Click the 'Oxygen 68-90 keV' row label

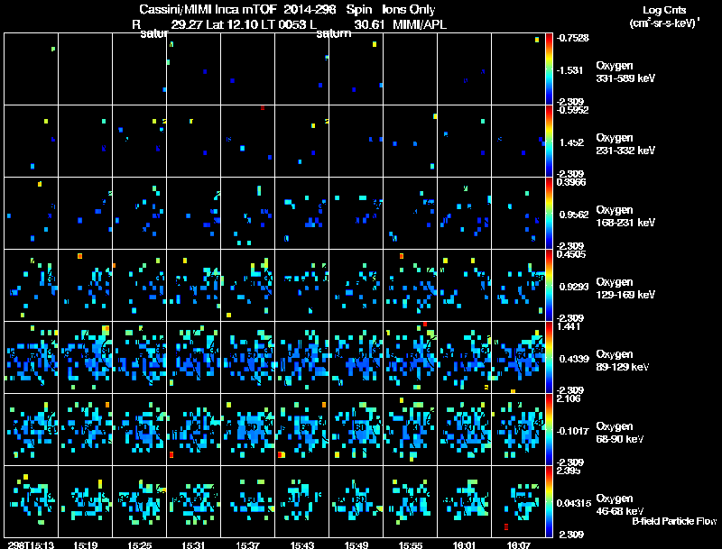coord(620,433)
